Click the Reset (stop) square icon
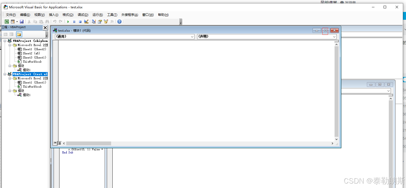Viewport: 406px width, 188px height. (x=80, y=22)
